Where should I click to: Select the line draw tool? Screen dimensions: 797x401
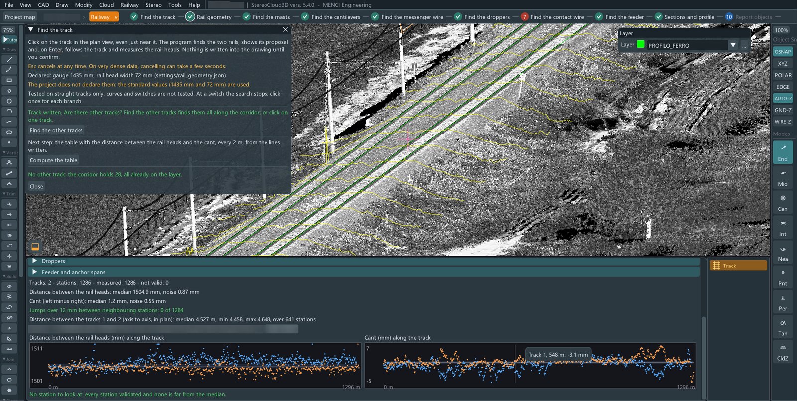[9, 59]
